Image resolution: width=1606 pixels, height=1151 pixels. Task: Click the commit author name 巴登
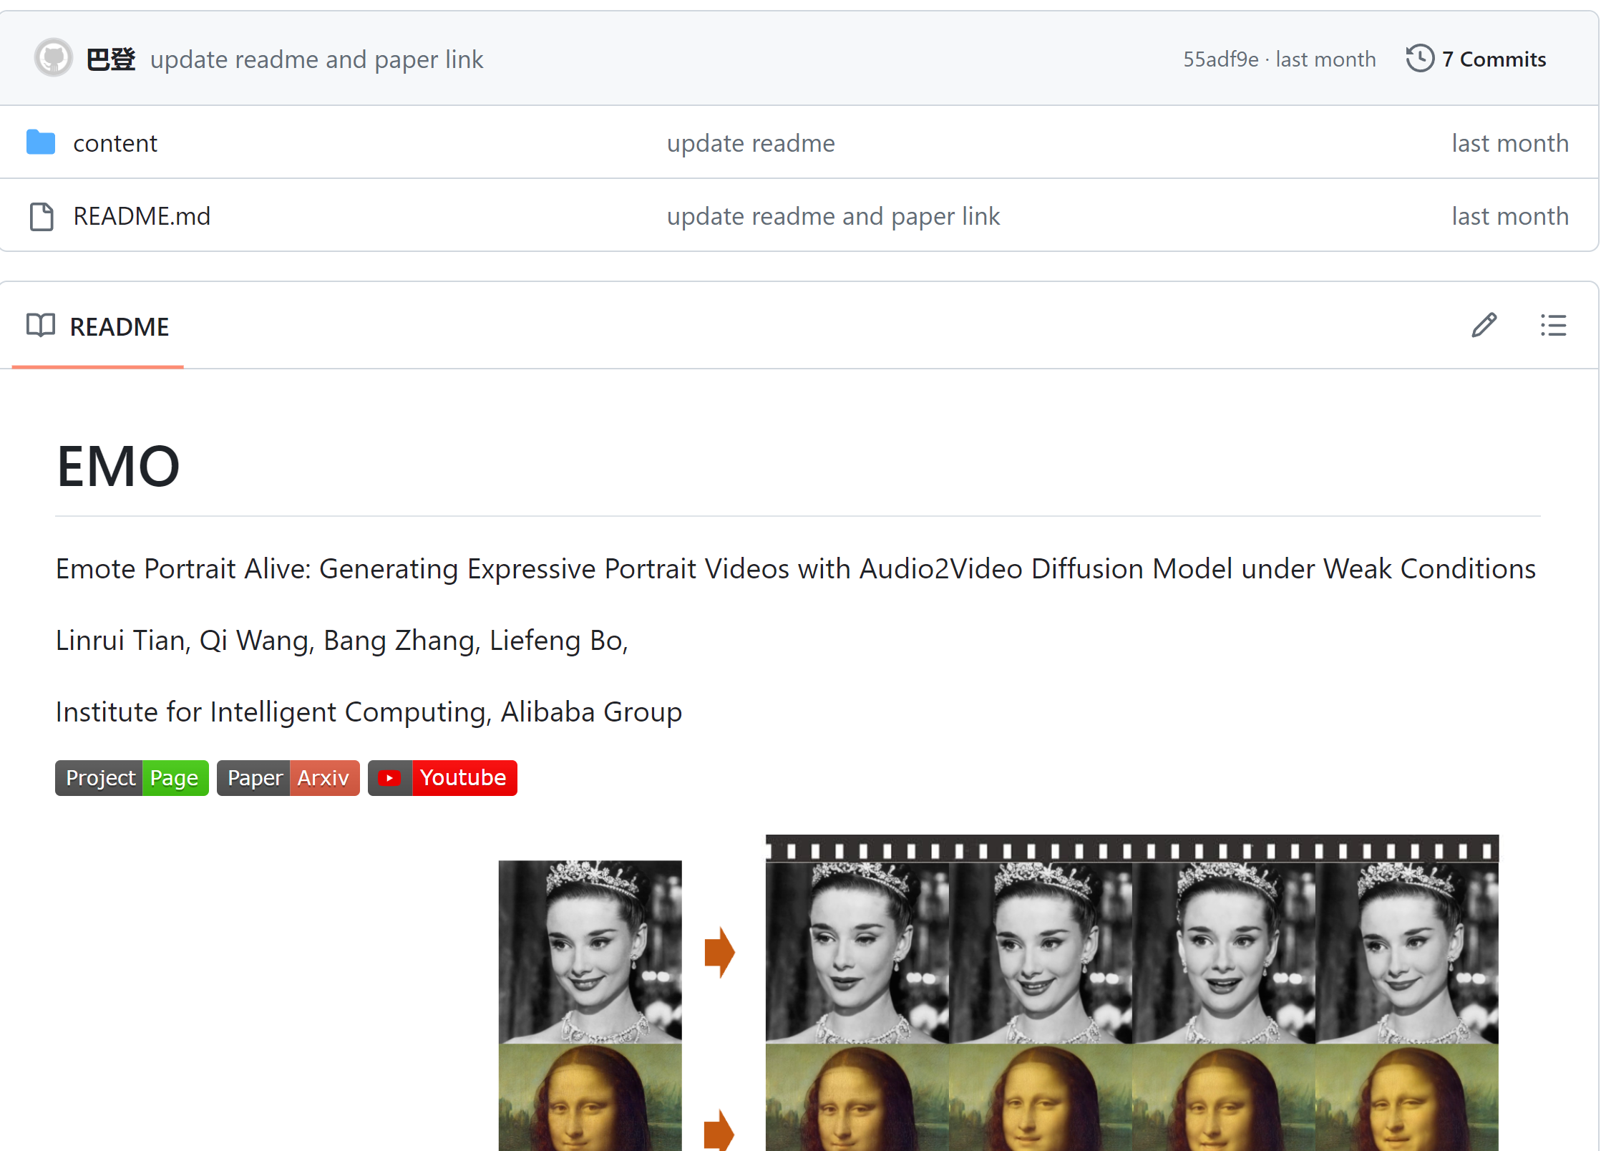click(x=111, y=59)
